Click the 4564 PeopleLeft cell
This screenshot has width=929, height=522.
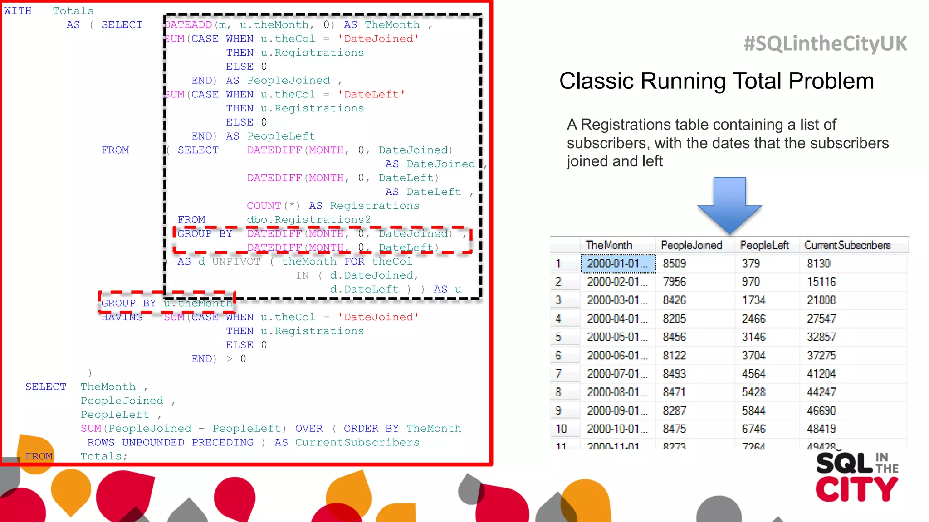(x=766, y=374)
